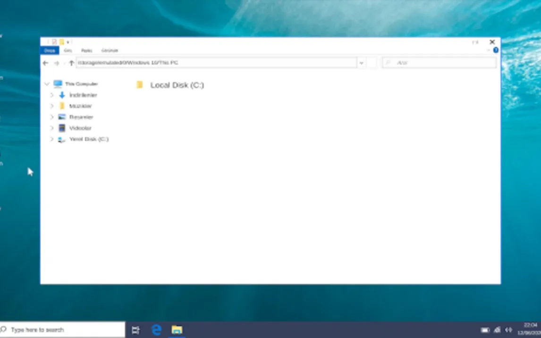Go up one folder level
541x338 pixels.
click(x=71, y=63)
